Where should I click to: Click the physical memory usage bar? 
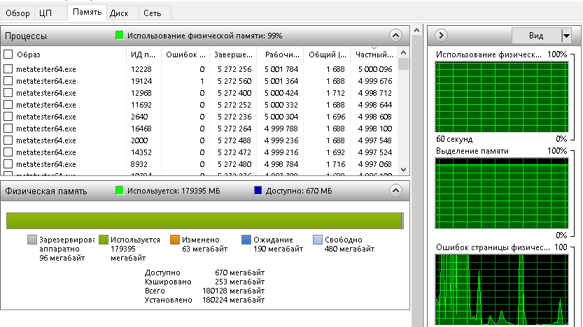[204, 221]
